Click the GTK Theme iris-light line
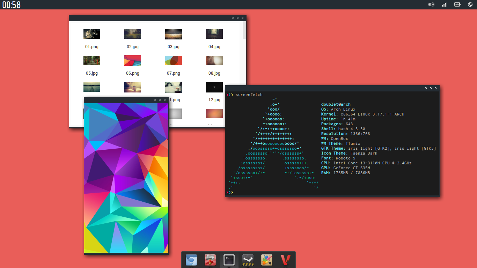 tap(379, 148)
